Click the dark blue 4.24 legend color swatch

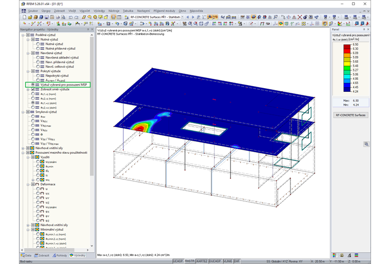[347, 90]
